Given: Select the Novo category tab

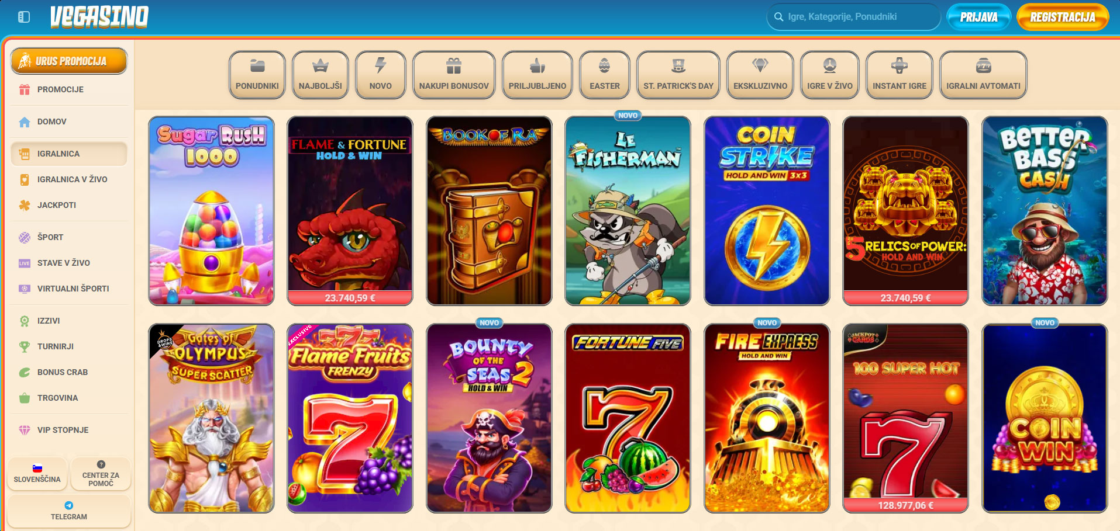Looking at the screenshot, I should coord(381,75).
